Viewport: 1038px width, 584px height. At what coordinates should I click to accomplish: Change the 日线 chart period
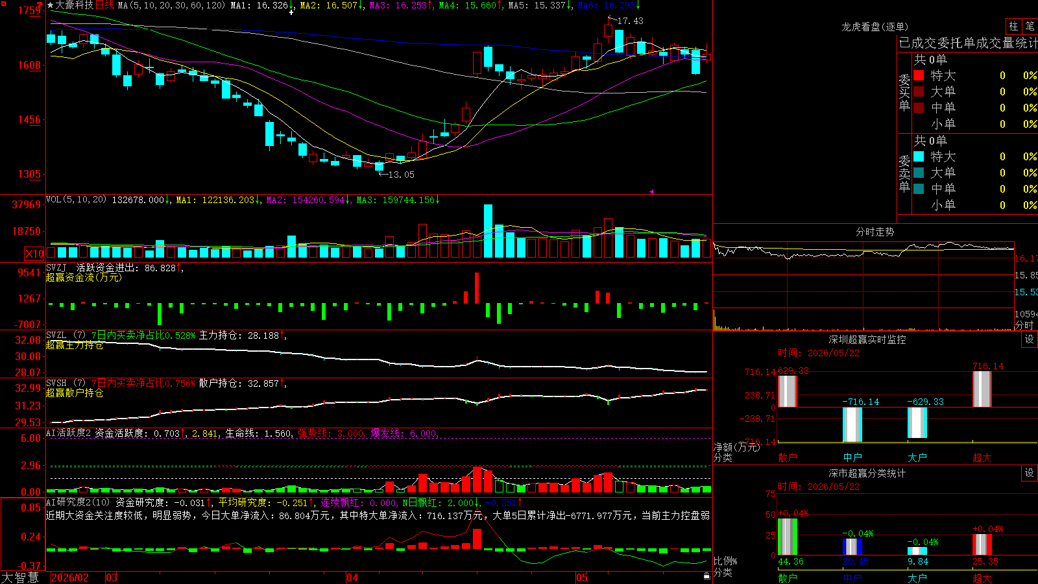pyautogui.click(x=104, y=5)
